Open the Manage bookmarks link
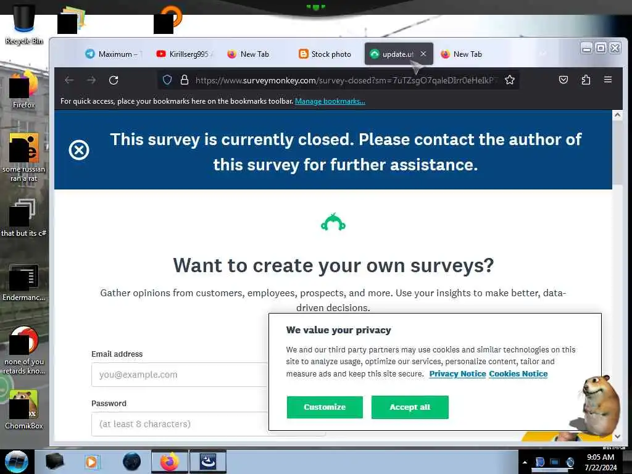The height and width of the screenshot is (474, 632). [x=330, y=101]
